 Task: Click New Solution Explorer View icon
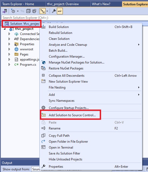(43, 81)
